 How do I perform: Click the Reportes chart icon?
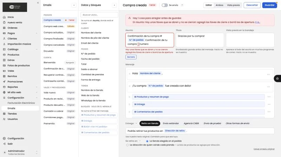(4, 87)
